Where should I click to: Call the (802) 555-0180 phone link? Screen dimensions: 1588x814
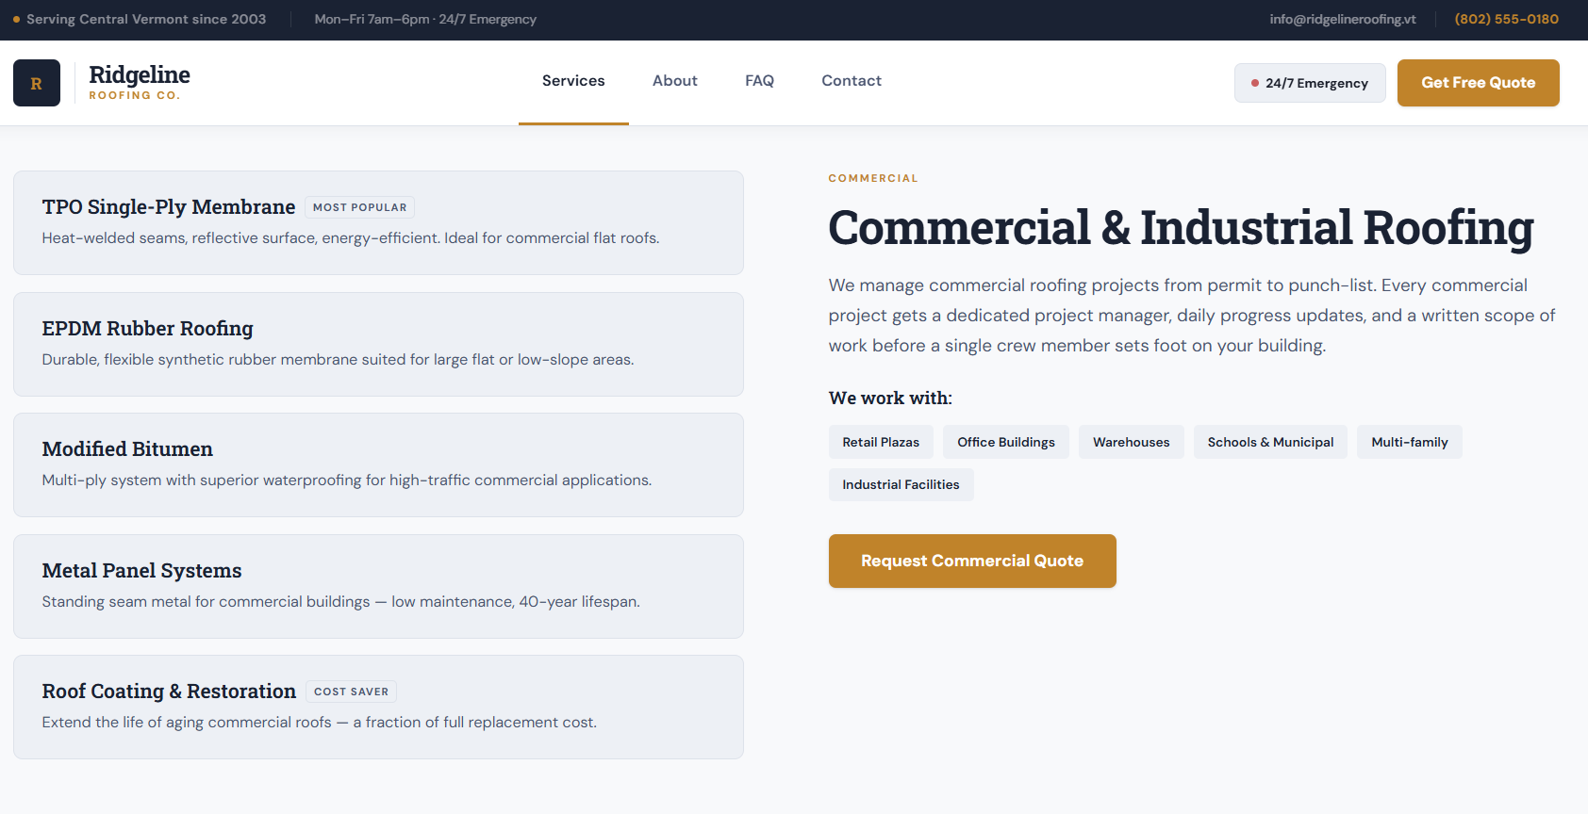point(1507,19)
